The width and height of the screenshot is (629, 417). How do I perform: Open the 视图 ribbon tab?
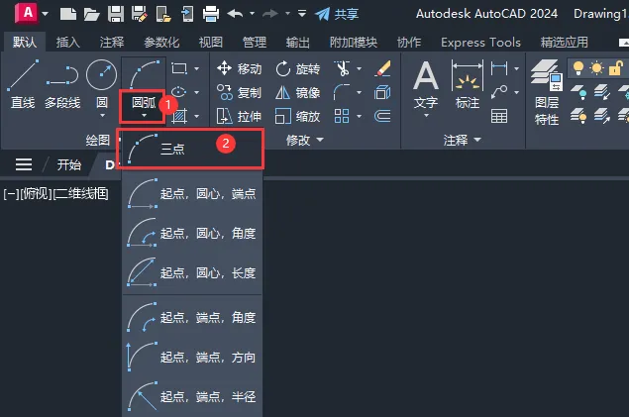pyautogui.click(x=211, y=42)
